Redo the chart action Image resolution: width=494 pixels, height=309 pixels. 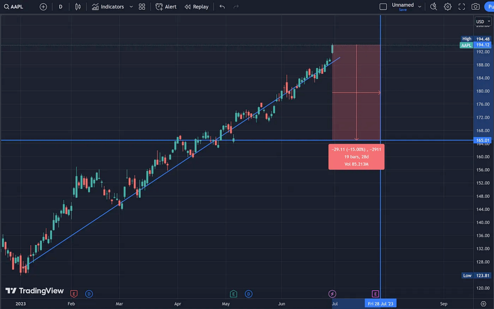tap(236, 7)
